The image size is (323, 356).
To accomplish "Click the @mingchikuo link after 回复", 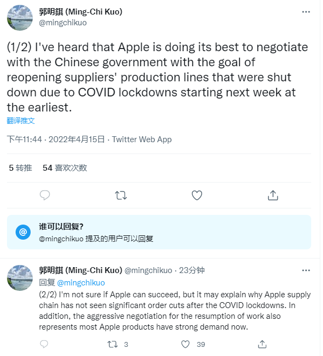I will point(81,282).
